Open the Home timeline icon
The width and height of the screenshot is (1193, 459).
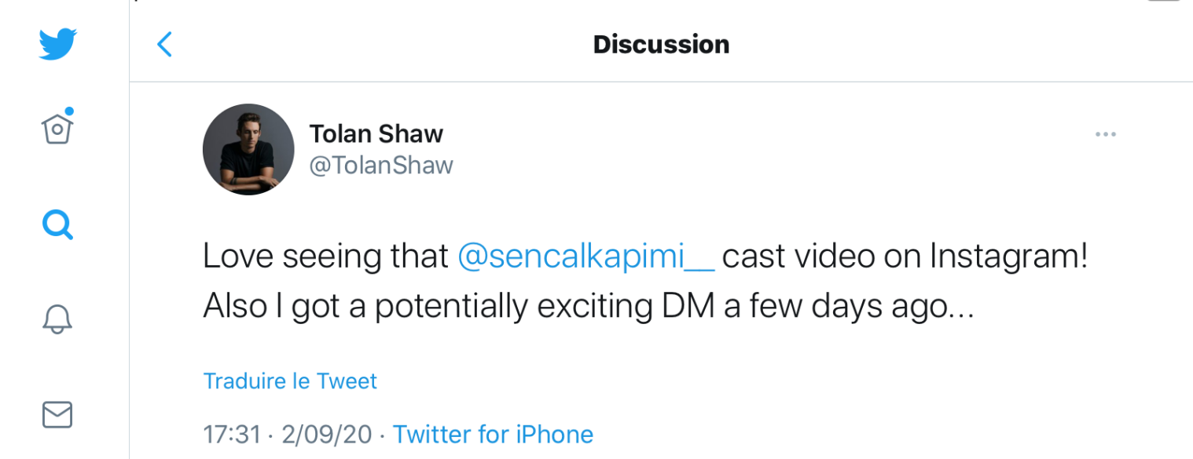(x=57, y=129)
